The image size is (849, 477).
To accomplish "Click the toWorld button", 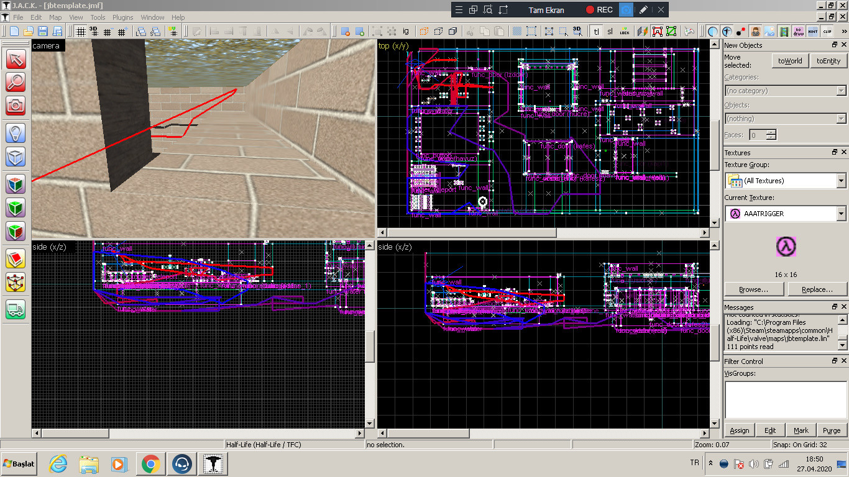I will click(x=789, y=61).
